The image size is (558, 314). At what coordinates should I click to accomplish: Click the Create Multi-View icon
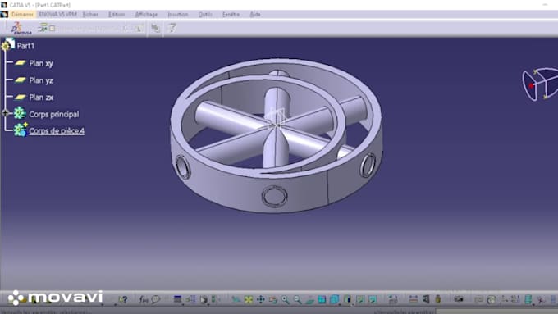point(322,300)
